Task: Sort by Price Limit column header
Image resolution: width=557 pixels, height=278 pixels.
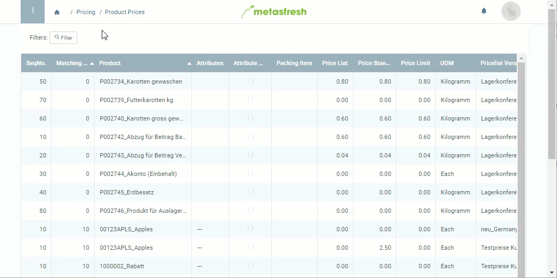Action: coord(416,63)
